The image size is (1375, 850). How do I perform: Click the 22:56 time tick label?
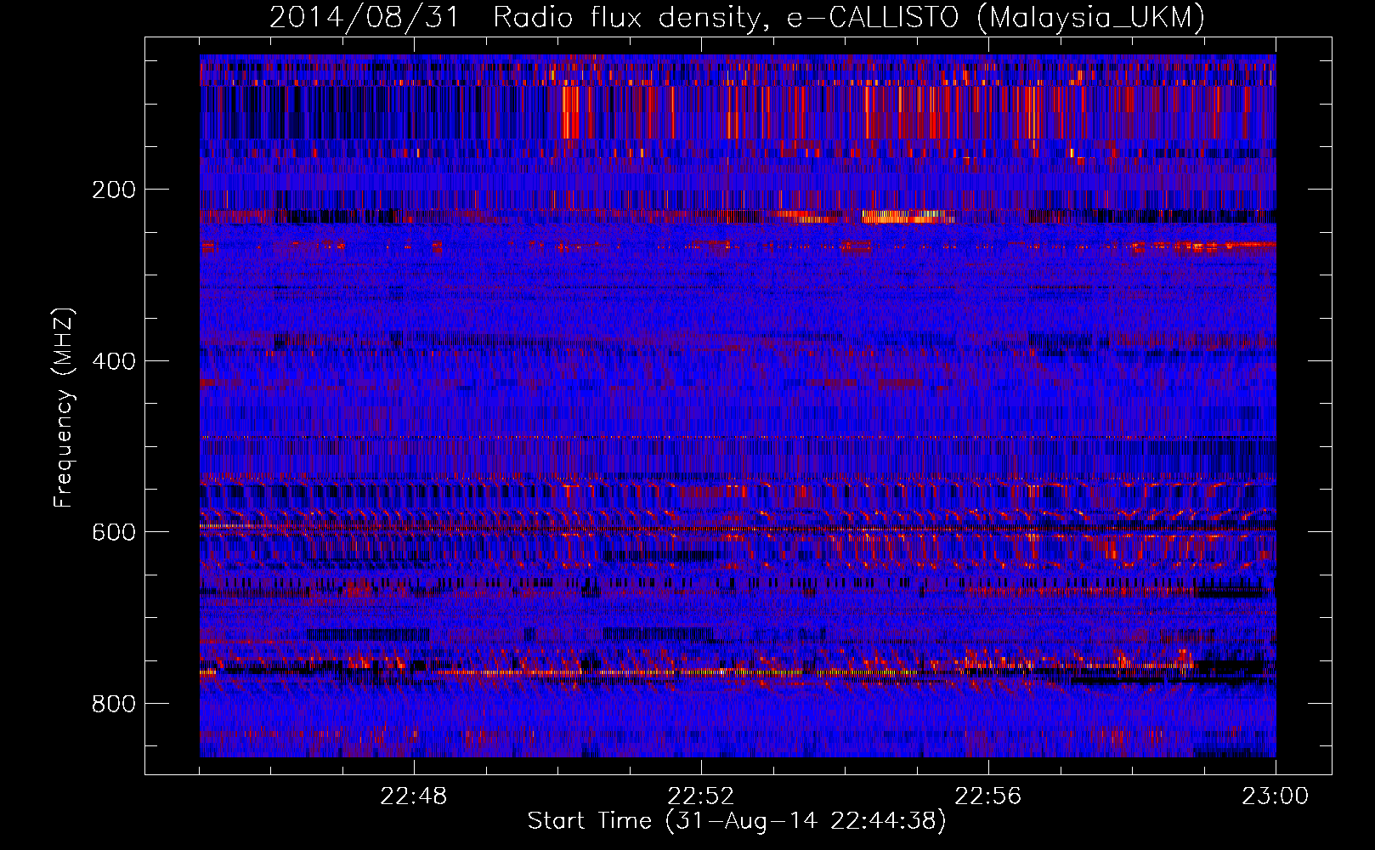(988, 796)
